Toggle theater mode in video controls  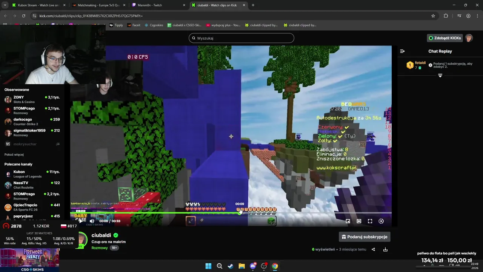pyautogui.click(x=359, y=221)
